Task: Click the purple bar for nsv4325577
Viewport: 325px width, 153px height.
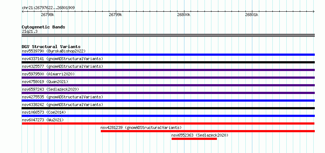Action: [x=168, y=70]
